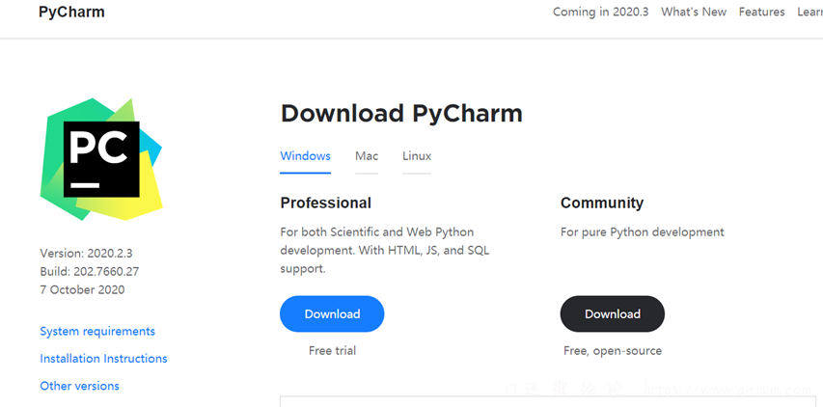Switch to the Mac tab
823x407 pixels.
coord(367,156)
